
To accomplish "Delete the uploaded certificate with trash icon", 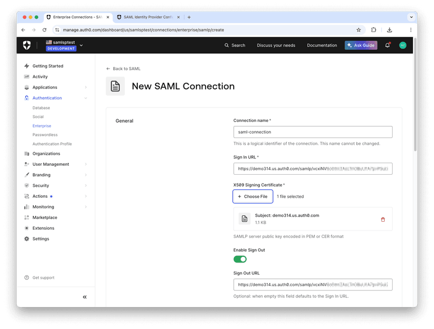I will pos(383,219).
